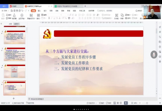The height and width of the screenshot is (111, 162).
Task: Toggle Underline formatting button
Action: (54, 18)
